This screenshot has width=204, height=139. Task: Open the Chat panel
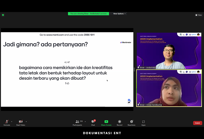[x=93, y=123]
